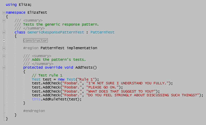This screenshot has height=125, width=206.
Task: Collapse the PatternTest implementation region
Action: coord(4,48)
